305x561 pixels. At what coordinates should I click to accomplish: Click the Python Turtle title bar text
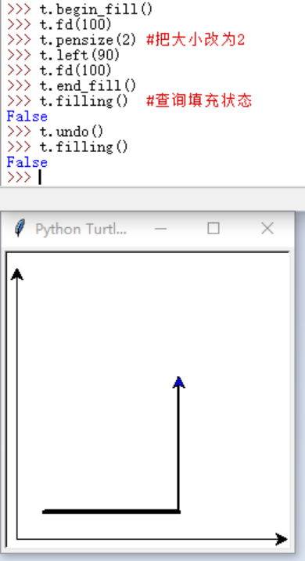[x=81, y=229]
